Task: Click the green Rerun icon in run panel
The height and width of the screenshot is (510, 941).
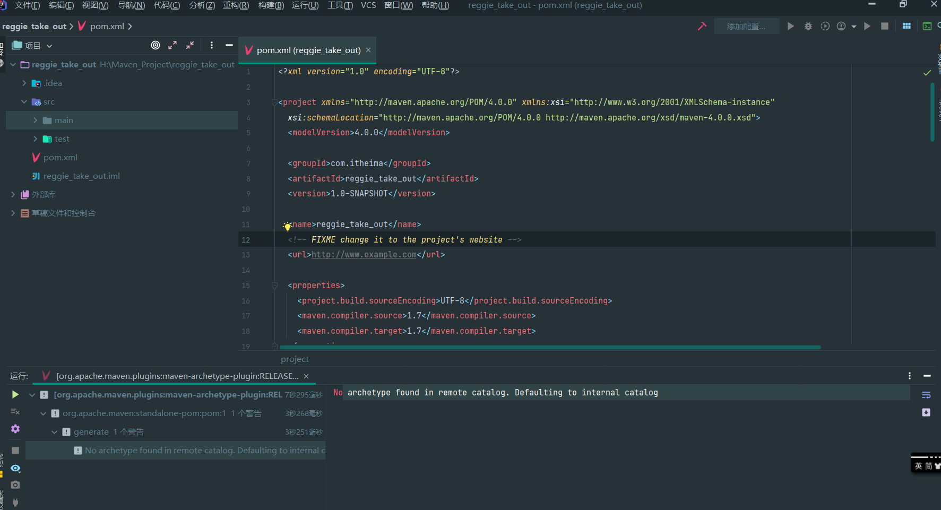Action: pyautogui.click(x=15, y=394)
